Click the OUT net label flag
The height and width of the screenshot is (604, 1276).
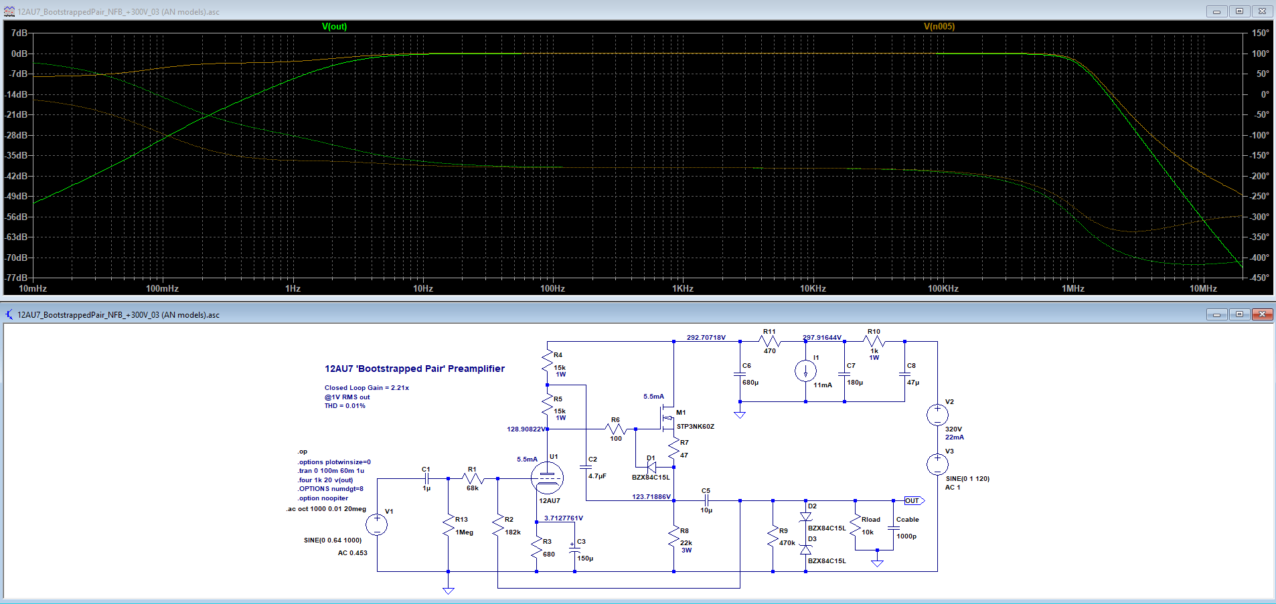(914, 500)
